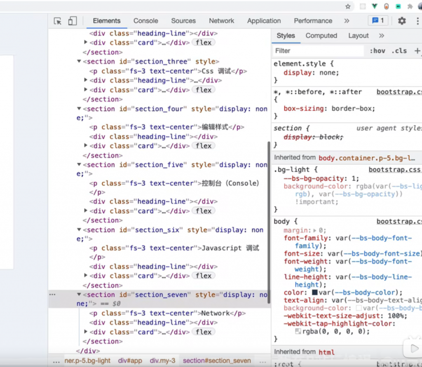422x367 pixels.
Task: Open bootstrap.css link for .bg-light rule
Action: [x=394, y=170]
